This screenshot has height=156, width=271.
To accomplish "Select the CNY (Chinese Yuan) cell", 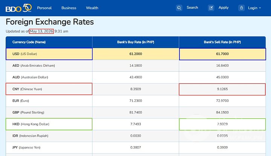I will 49,89.
